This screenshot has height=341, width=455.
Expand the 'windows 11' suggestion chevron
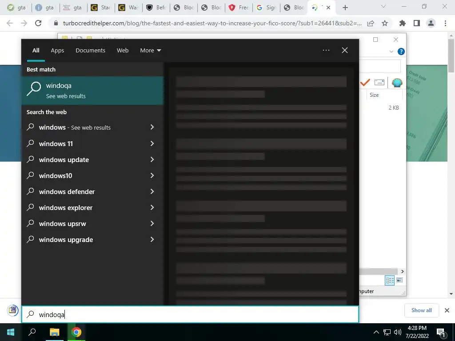(x=152, y=143)
